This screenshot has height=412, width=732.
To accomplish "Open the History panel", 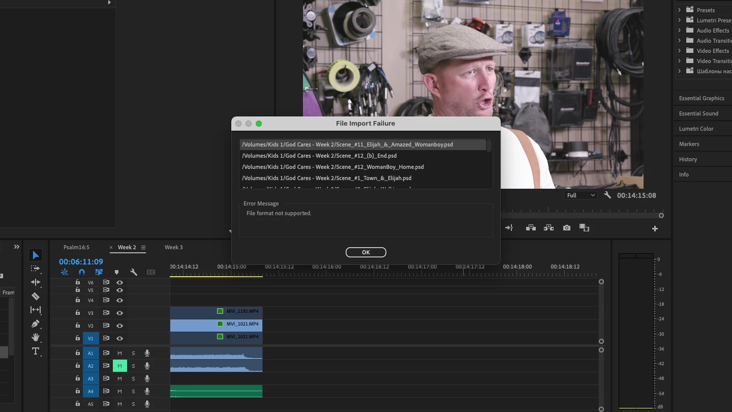I will pyautogui.click(x=688, y=159).
